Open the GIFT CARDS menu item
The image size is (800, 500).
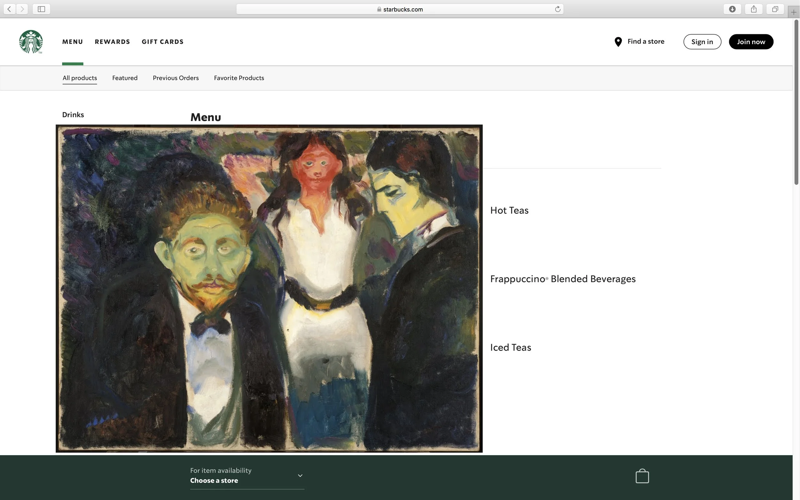(162, 42)
